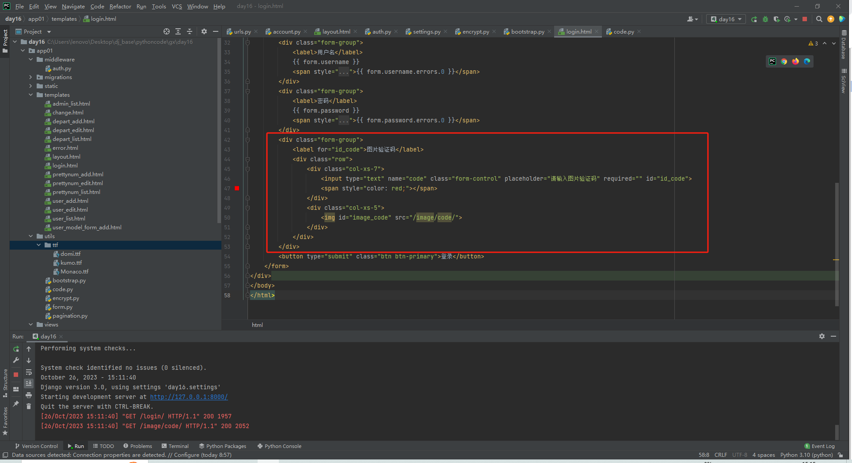
Task: Toggle soft-wrap in the Run console
Action: [x=29, y=372]
